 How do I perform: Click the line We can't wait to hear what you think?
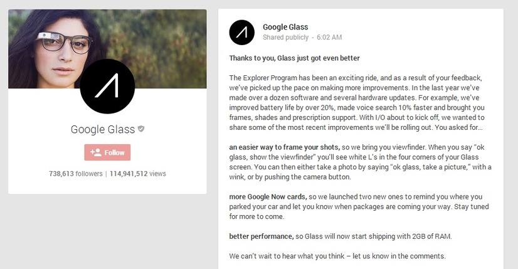click(x=337, y=256)
